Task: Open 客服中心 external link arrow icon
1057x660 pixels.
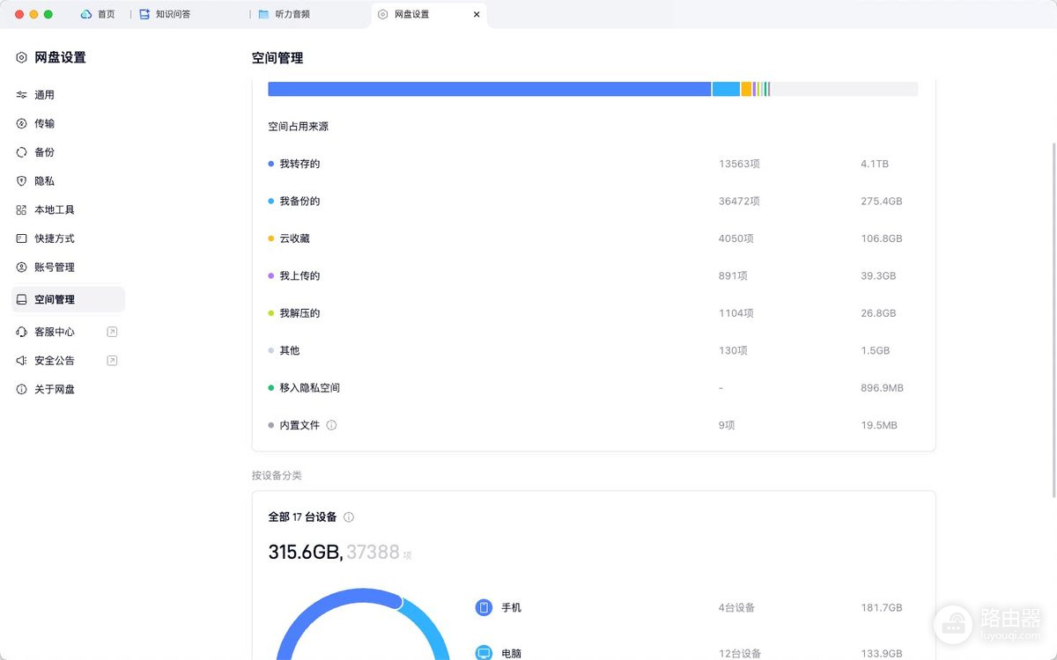Action: pos(112,333)
